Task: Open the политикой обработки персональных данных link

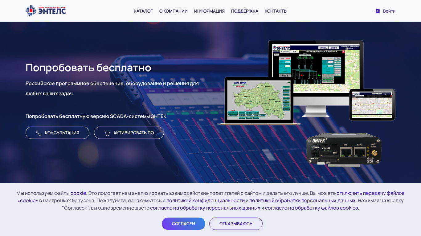Action: pyautogui.click(x=302, y=200)
